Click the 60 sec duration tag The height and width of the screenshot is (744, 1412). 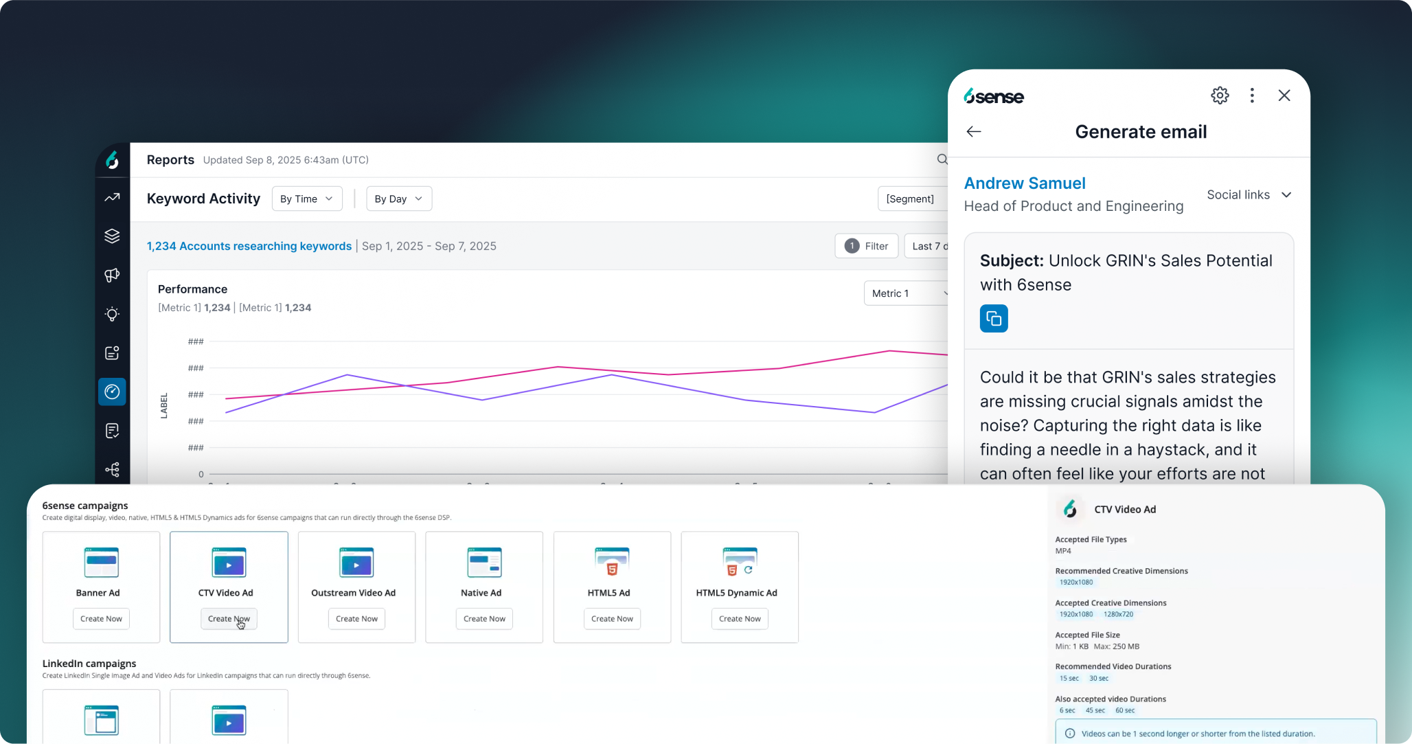[x=1125, y=710]
